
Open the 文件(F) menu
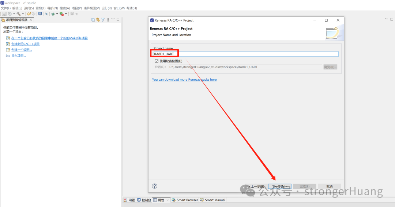6,8
